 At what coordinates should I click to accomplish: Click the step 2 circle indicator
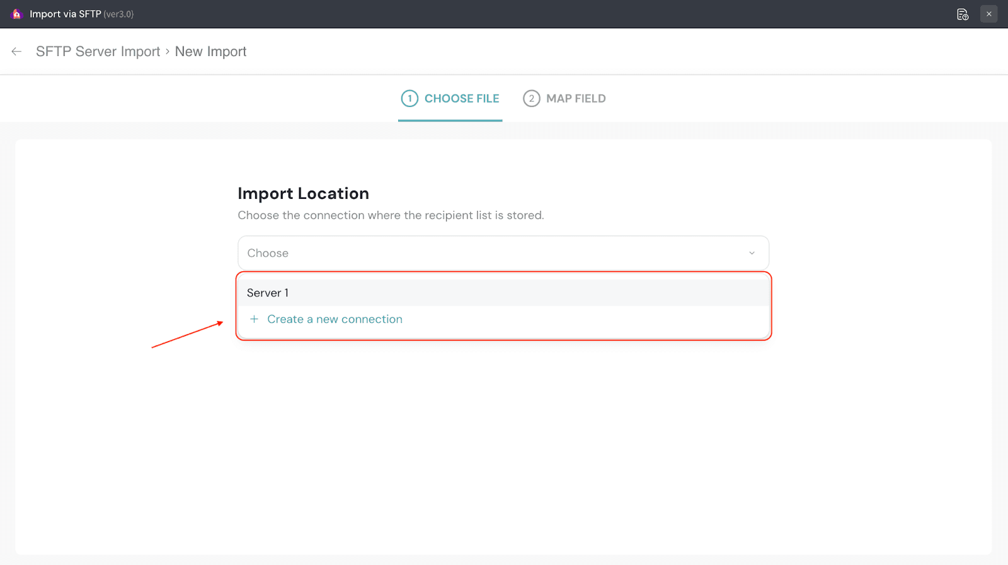[531, 99]
